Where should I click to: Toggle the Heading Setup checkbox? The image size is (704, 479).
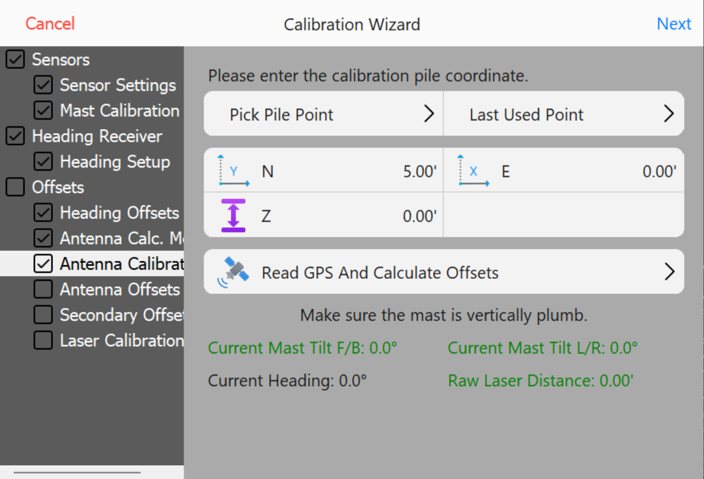[43, 161]
